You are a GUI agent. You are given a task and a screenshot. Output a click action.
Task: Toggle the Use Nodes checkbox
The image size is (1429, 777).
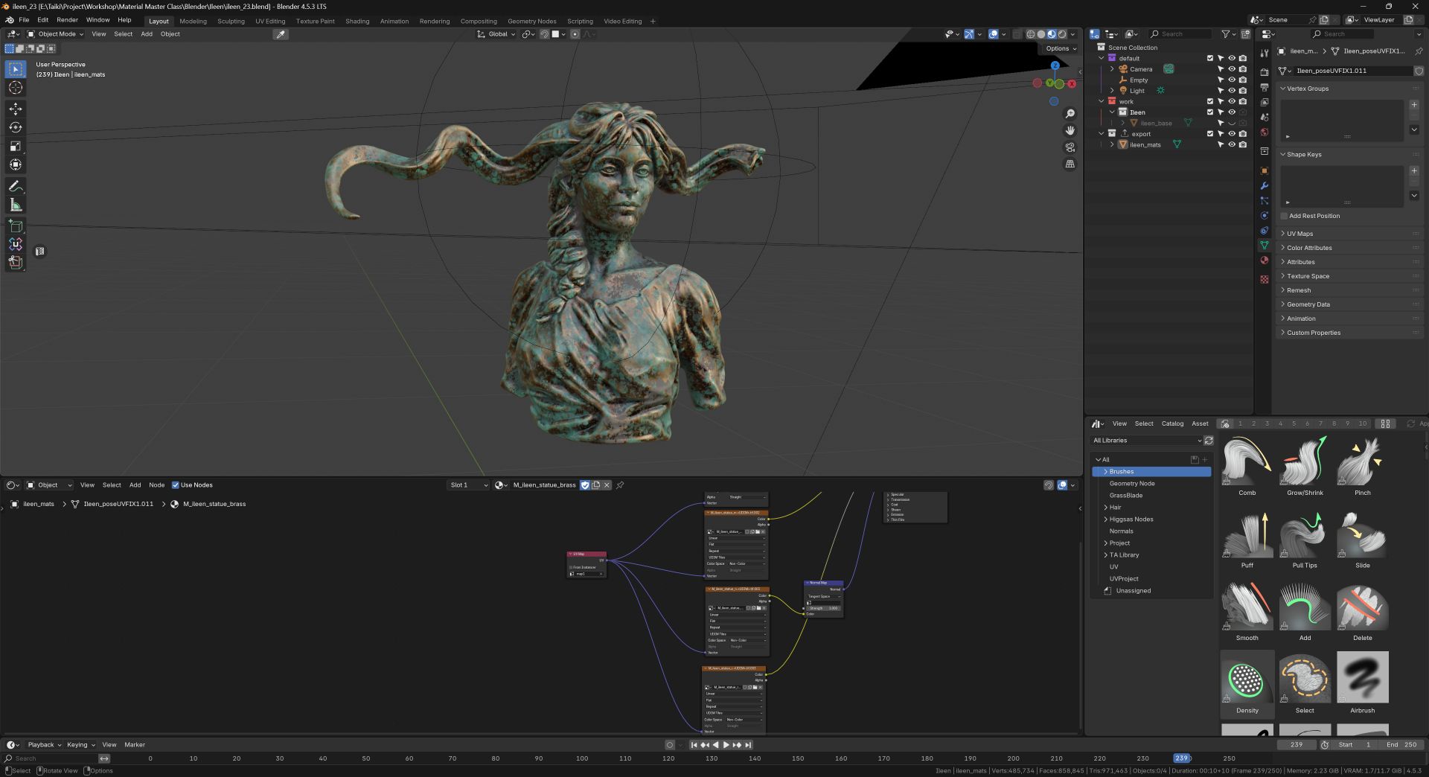pyautogui.click(x=176, y=485)
